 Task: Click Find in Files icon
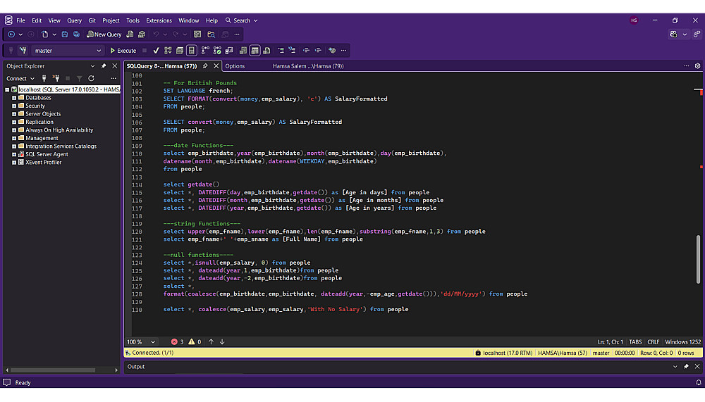[x=211, y=34]
